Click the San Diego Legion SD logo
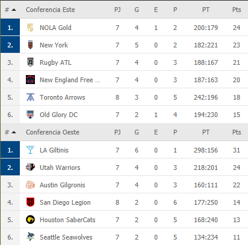This screenshot has height=245, width=248. pos(30,202)
